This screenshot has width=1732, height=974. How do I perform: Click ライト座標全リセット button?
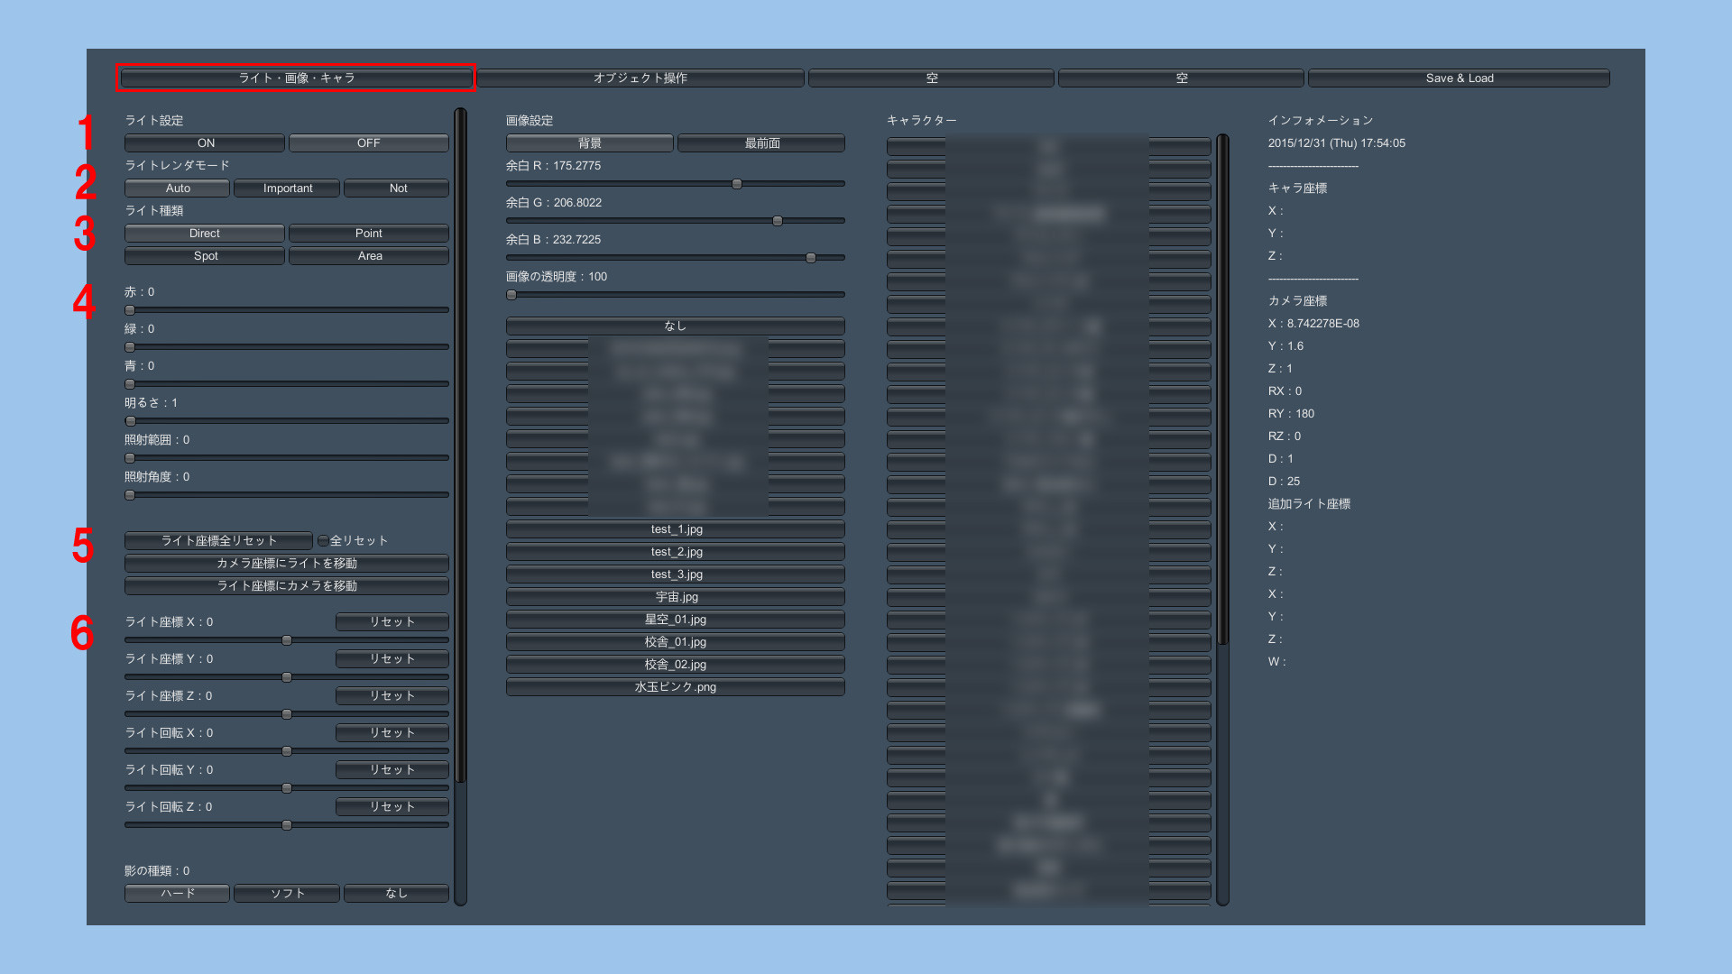coord(218,541)
